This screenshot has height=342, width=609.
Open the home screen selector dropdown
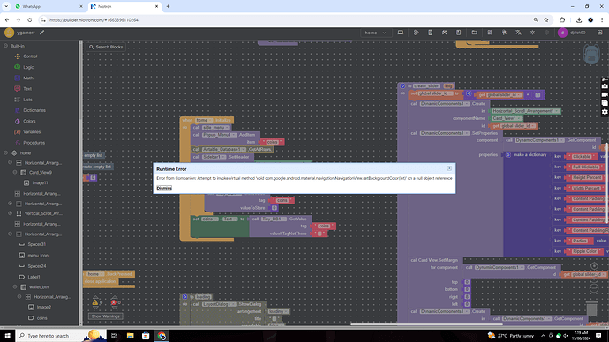tap(375, 33)
